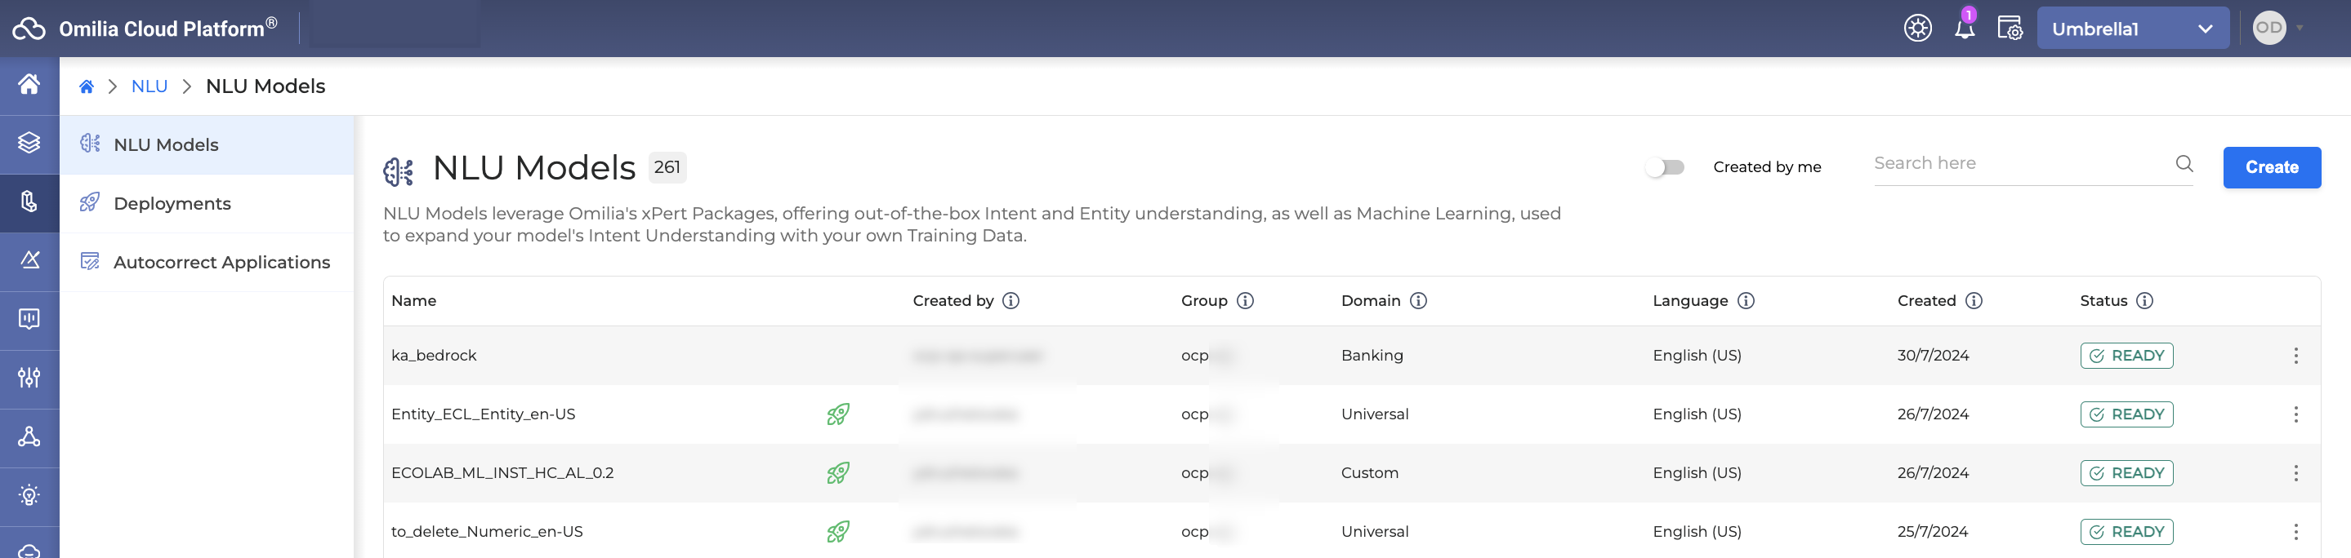The image size is (2351, 558).
Task: Open the to_delete_Numeric_en-US model
Action: coord(486,533)
